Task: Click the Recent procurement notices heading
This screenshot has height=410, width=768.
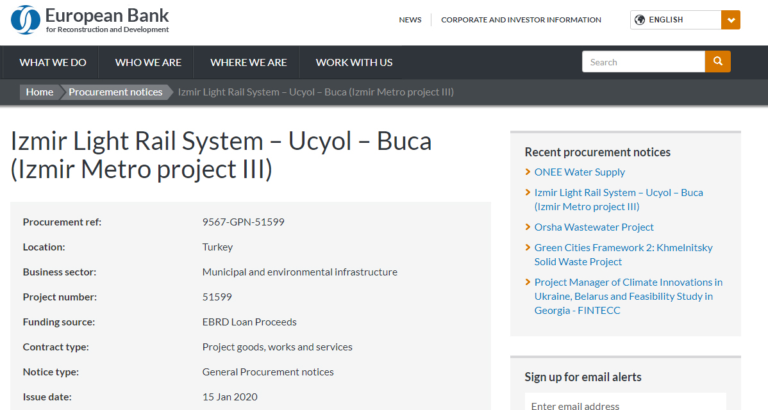Action: coord(597,152)
